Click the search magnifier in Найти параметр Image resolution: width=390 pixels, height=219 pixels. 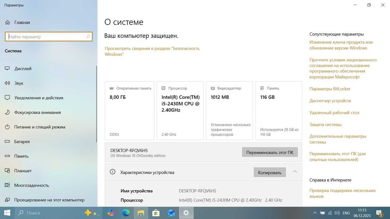click(x=88, y=37)
